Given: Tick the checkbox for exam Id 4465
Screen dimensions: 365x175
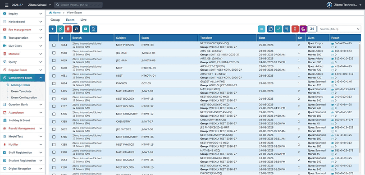Looking at the screenshot, I should click(x=54, y=91).
